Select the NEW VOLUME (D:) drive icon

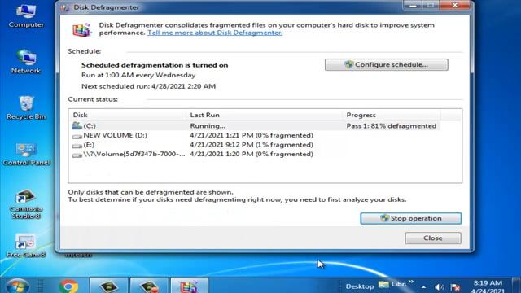(77, 136)
